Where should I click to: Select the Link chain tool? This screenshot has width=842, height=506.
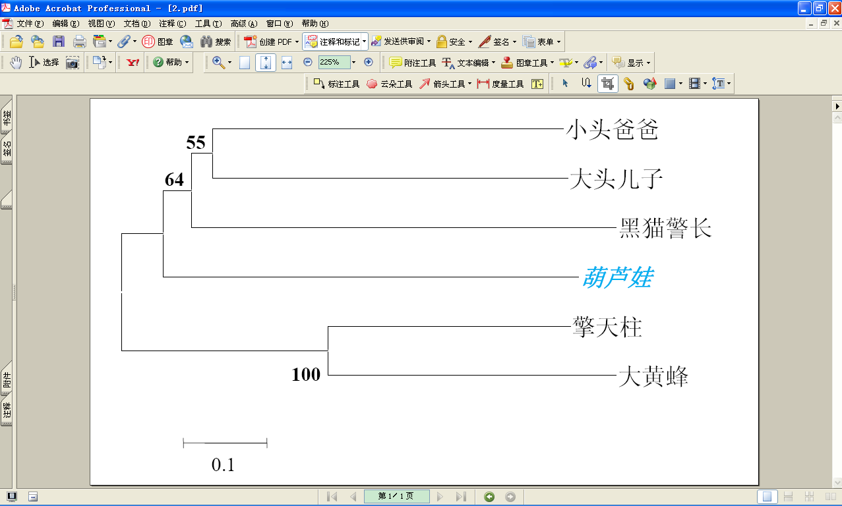(x=629, y=84)
